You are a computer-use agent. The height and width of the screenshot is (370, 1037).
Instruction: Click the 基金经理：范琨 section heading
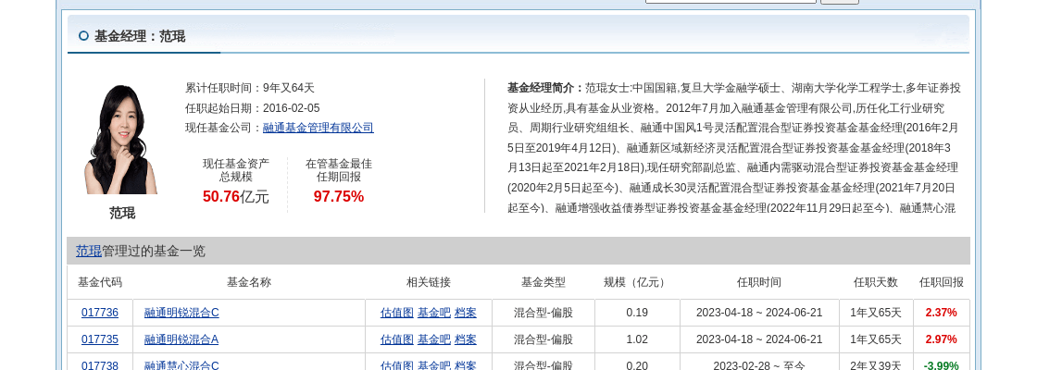pos(140,36)
